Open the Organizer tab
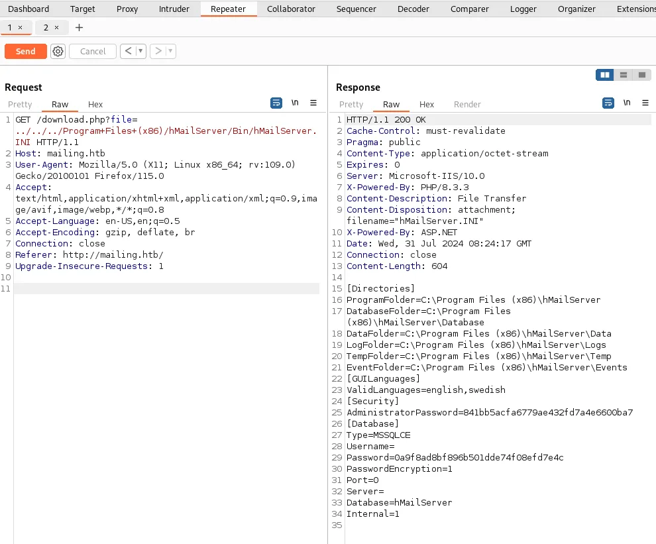656x544 pixels. (x=576, y=9)
